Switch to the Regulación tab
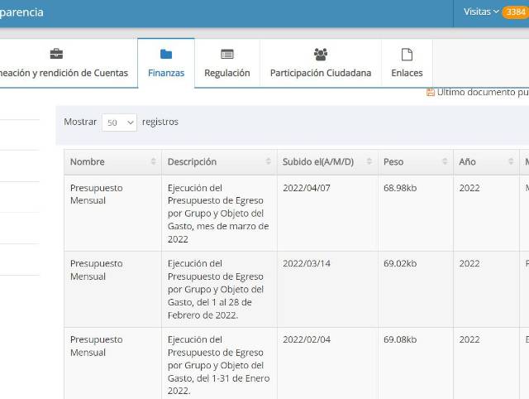The image size is (529, 399). coord(227,73)
